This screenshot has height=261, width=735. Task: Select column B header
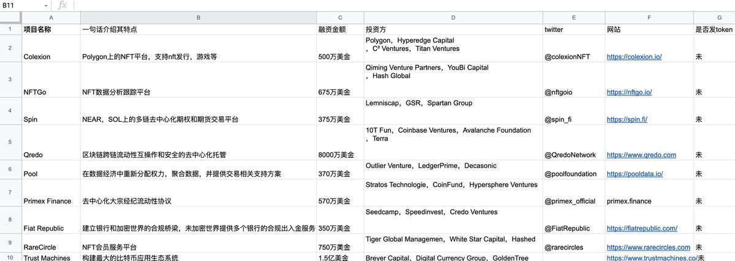click(198, 18)
